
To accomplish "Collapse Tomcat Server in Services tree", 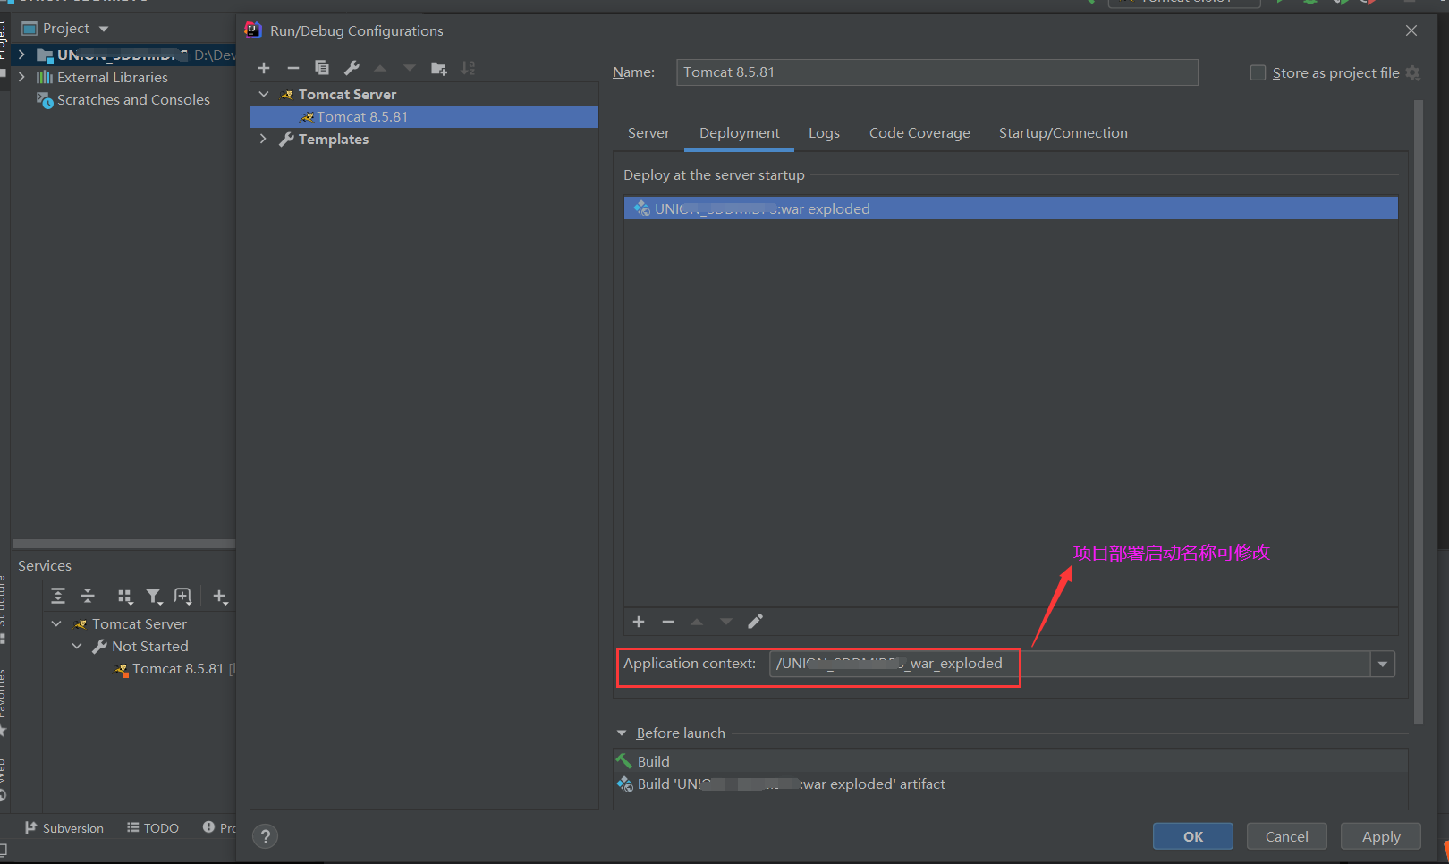I will tap(56, 623).
